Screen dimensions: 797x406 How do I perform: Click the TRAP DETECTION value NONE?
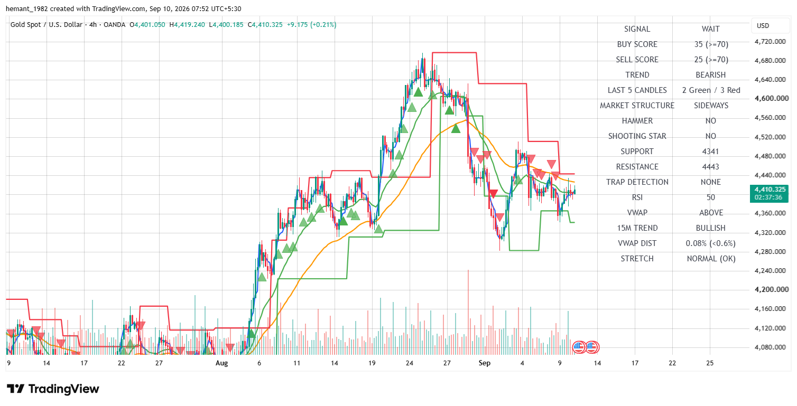pos(711,182)
